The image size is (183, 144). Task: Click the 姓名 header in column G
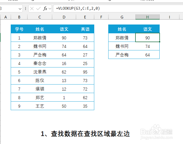click(122, 29)
